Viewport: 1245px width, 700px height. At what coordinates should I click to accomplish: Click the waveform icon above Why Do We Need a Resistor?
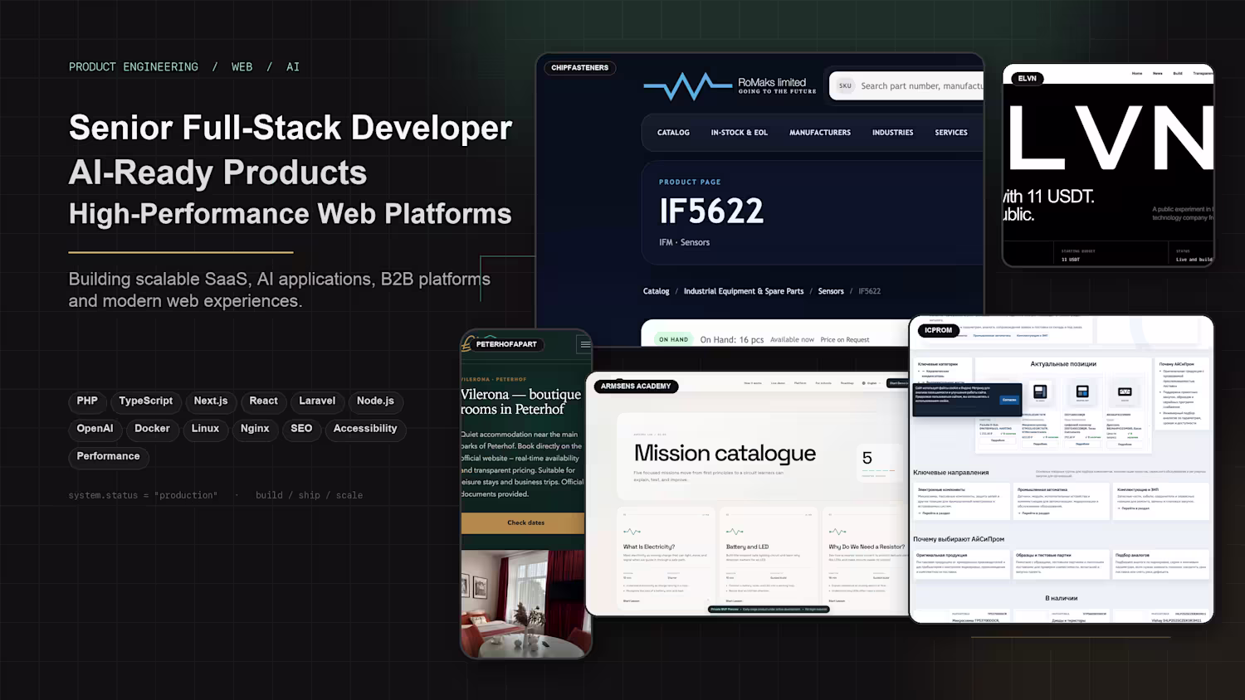coord(837,532)
